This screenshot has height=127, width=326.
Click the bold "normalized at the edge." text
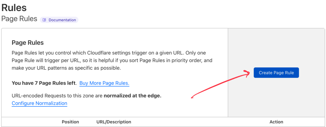coord(133,96)
